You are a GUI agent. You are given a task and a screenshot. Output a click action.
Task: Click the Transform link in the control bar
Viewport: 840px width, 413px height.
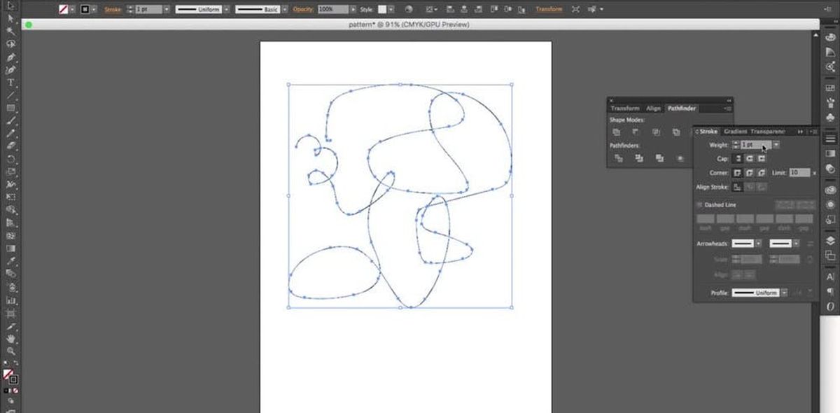click(x=549, y=10)
